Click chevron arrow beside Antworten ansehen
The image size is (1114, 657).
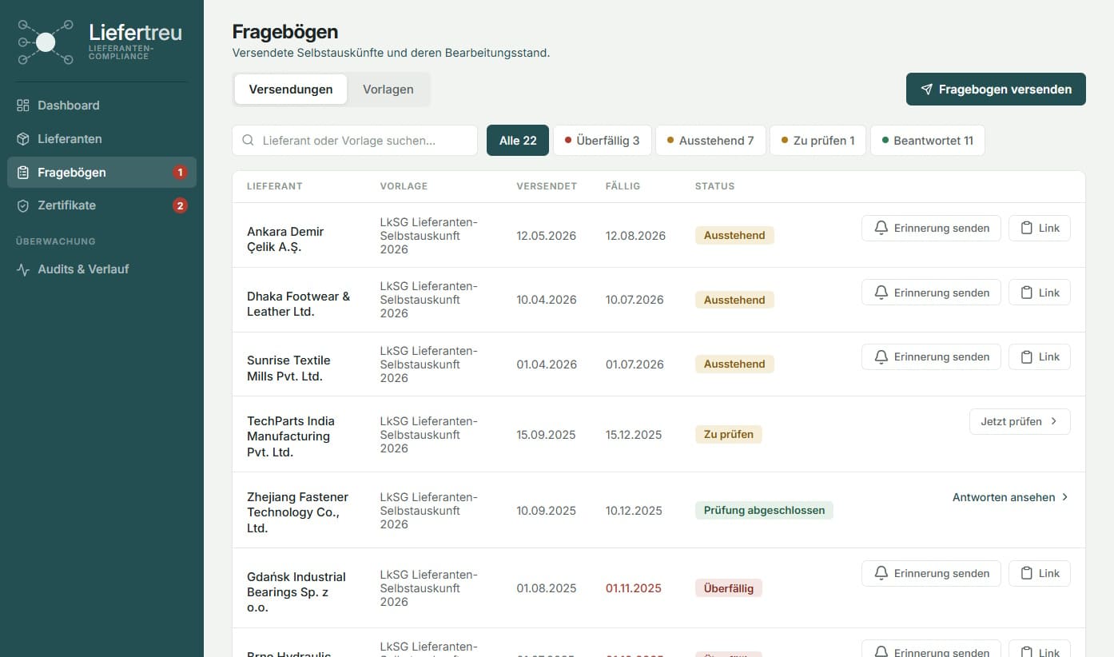click(x=1064, y=497)
